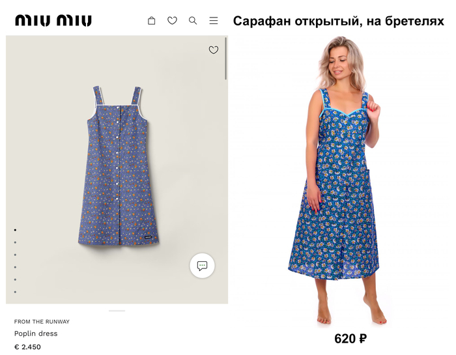Select the third image carousel dot
456x355 pixels.
tap(15, 255)
